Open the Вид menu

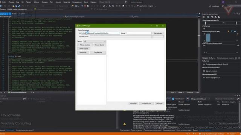pyautogui.click(x=18, y=2)
